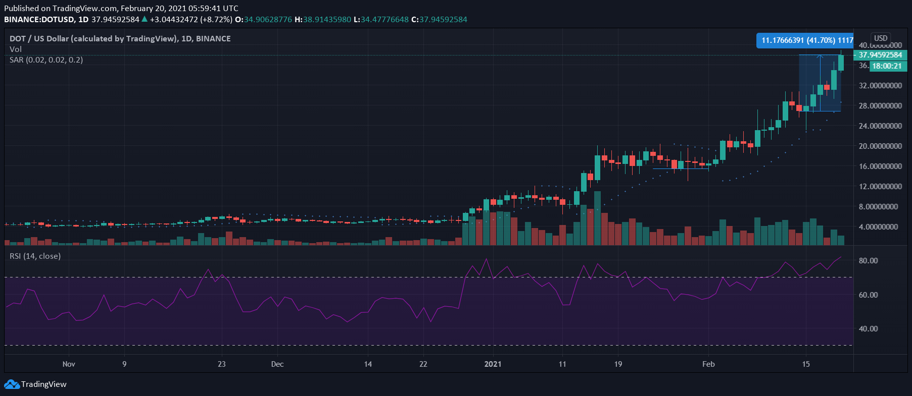The width and height of the screenshot is (912, 396).
Task: Select the Vol indicator label
Action: point(16,49)
